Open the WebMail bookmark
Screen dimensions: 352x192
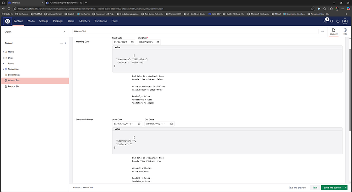36,14
